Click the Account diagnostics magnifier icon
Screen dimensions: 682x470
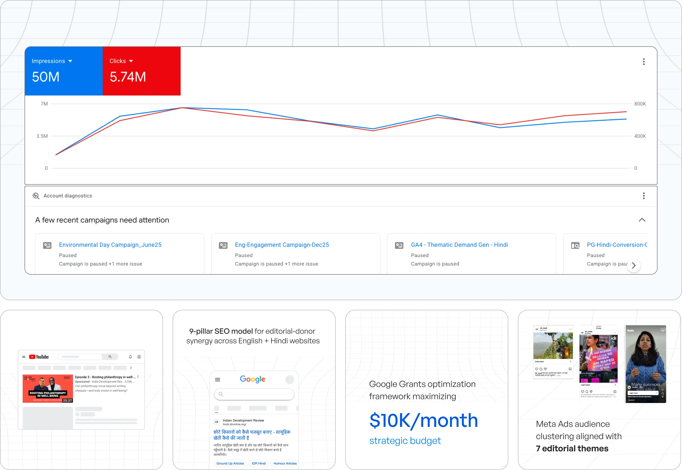point(36,196)
